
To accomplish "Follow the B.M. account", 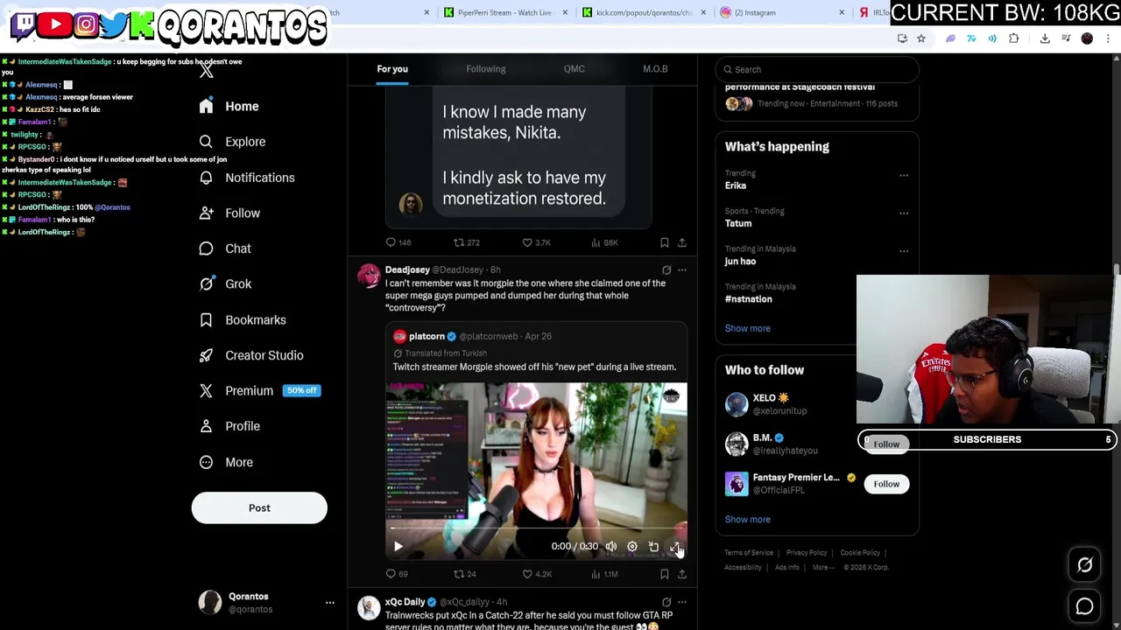I will [886, 444].
